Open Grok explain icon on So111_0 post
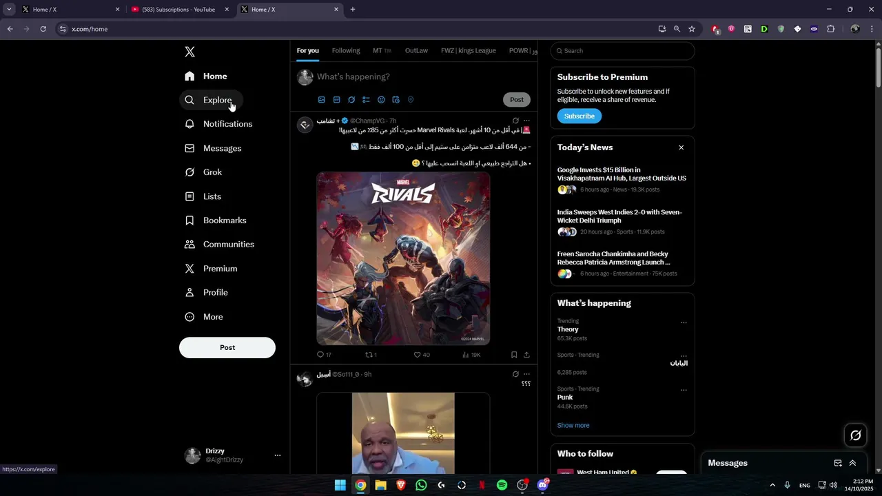882x496 pixels. point(515,374)
